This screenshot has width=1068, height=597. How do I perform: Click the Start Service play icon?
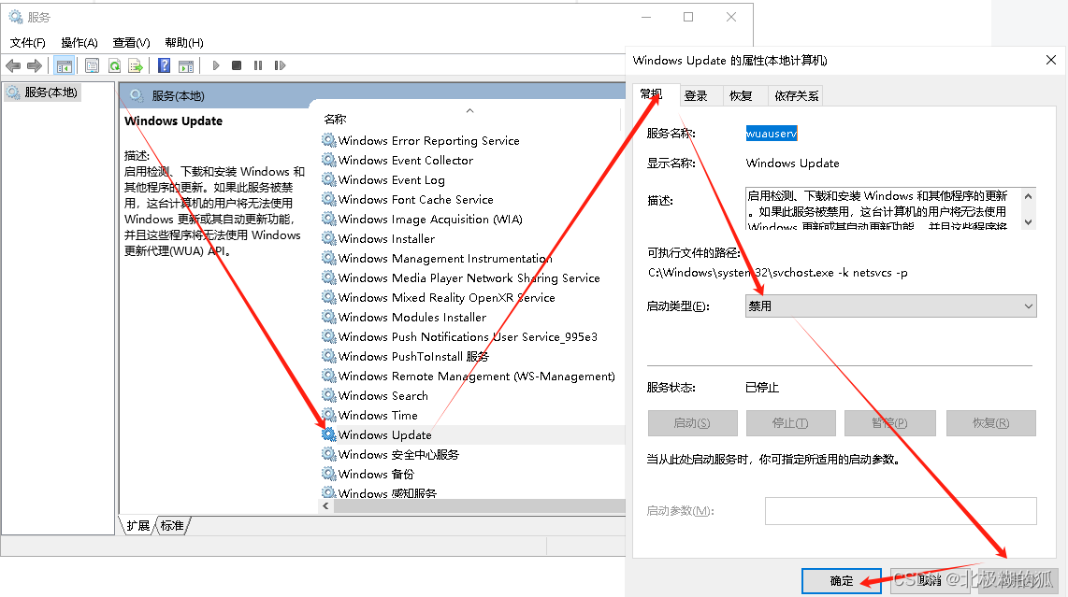coord(216,65)
